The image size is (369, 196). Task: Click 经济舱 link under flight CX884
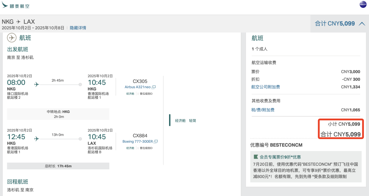coord(130,148)
